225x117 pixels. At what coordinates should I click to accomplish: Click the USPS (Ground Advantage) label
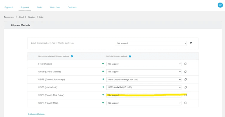click(x=52, y=79)
